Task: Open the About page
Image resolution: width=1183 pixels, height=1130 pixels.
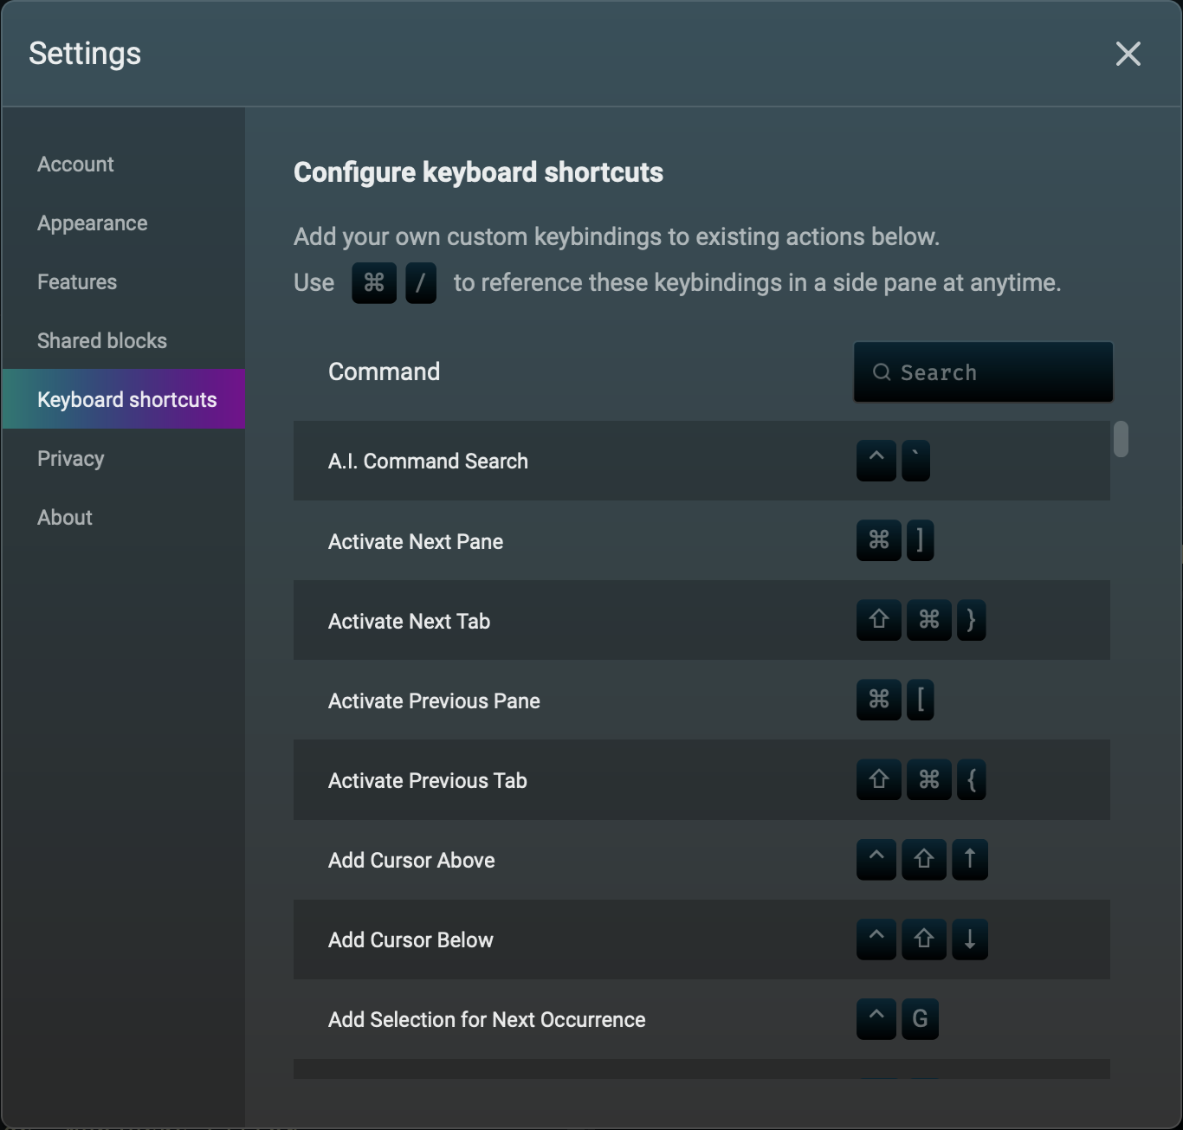Action: pyautogui.click(x=65, y=518)
